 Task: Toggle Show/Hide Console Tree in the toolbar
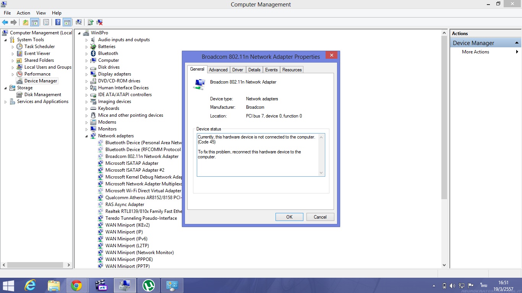[35, 22]
